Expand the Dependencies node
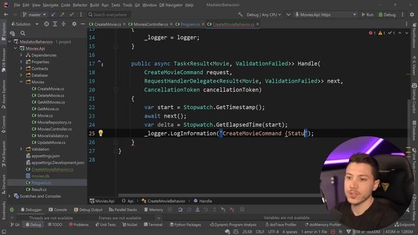The height and width of the screenshot is (235, 418). pyautogui.click(x=21, y=55)
